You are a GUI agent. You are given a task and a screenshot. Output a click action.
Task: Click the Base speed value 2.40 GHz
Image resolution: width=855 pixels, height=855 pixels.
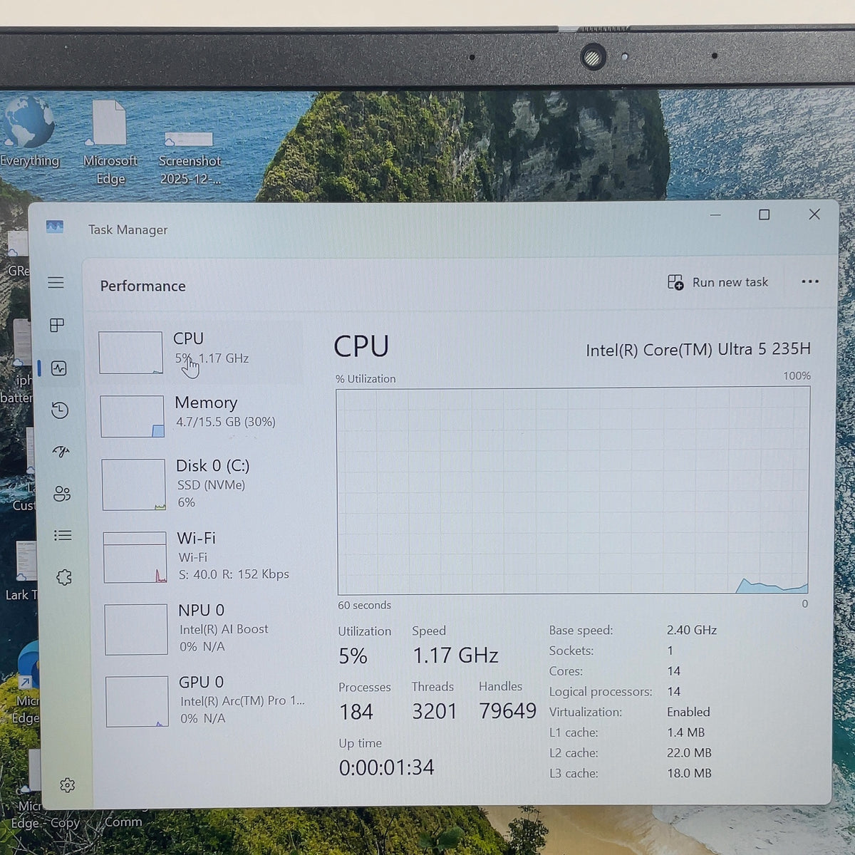click(x=692, y=630)
